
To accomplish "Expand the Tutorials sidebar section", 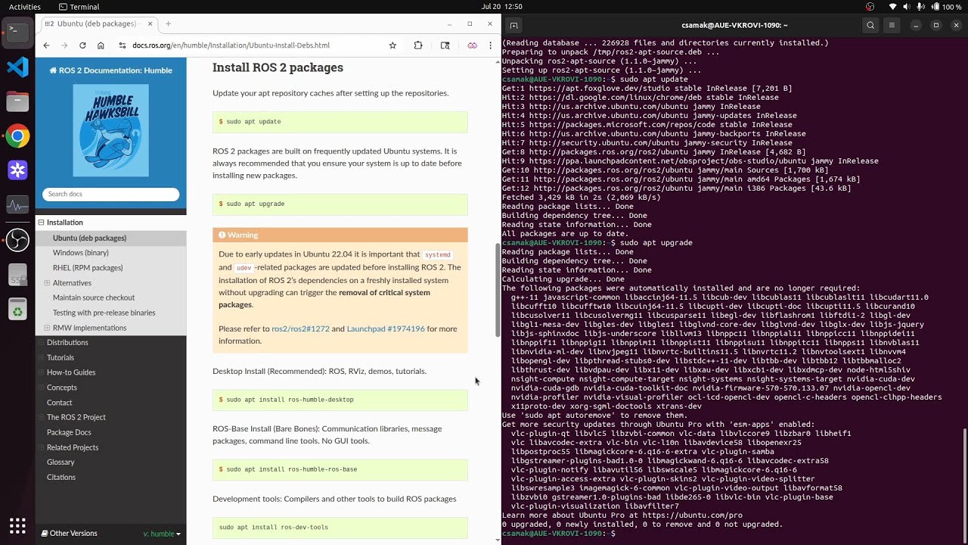I will [41, 357].
